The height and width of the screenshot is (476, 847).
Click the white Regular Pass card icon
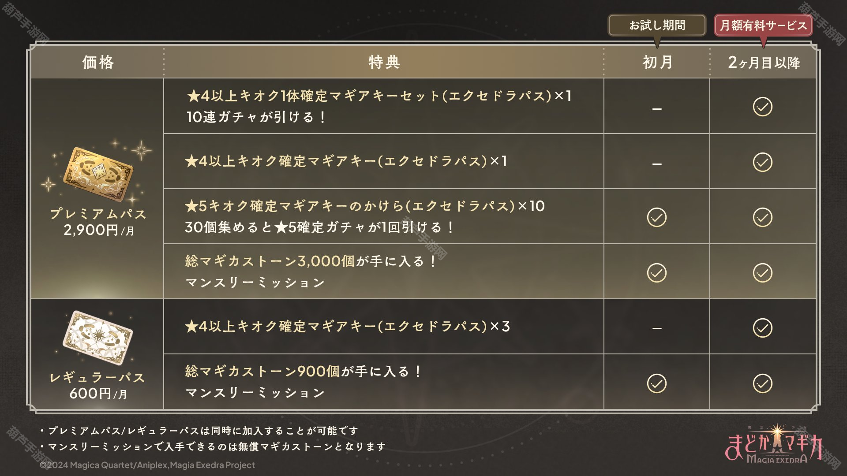(98, 338)
